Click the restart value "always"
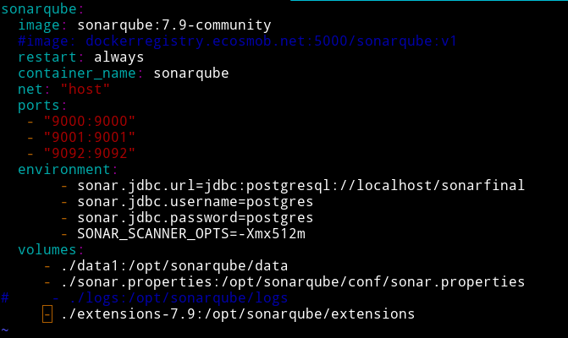568x338 pixels. pyautogui.click(x=119, y=57)
